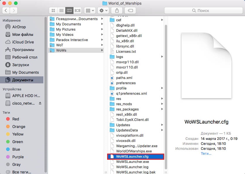This screenshot has width=245, height=174.
Task: Click the Edit Tags toolbar icon
Action: point(131,10)
